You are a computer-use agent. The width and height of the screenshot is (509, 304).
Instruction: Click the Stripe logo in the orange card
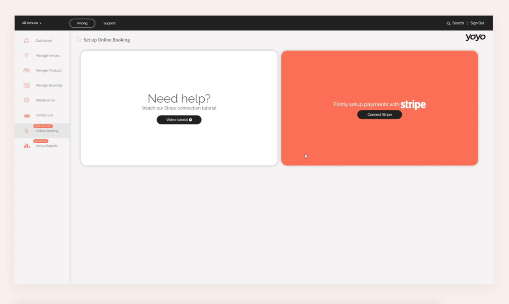tap(413, 105)
